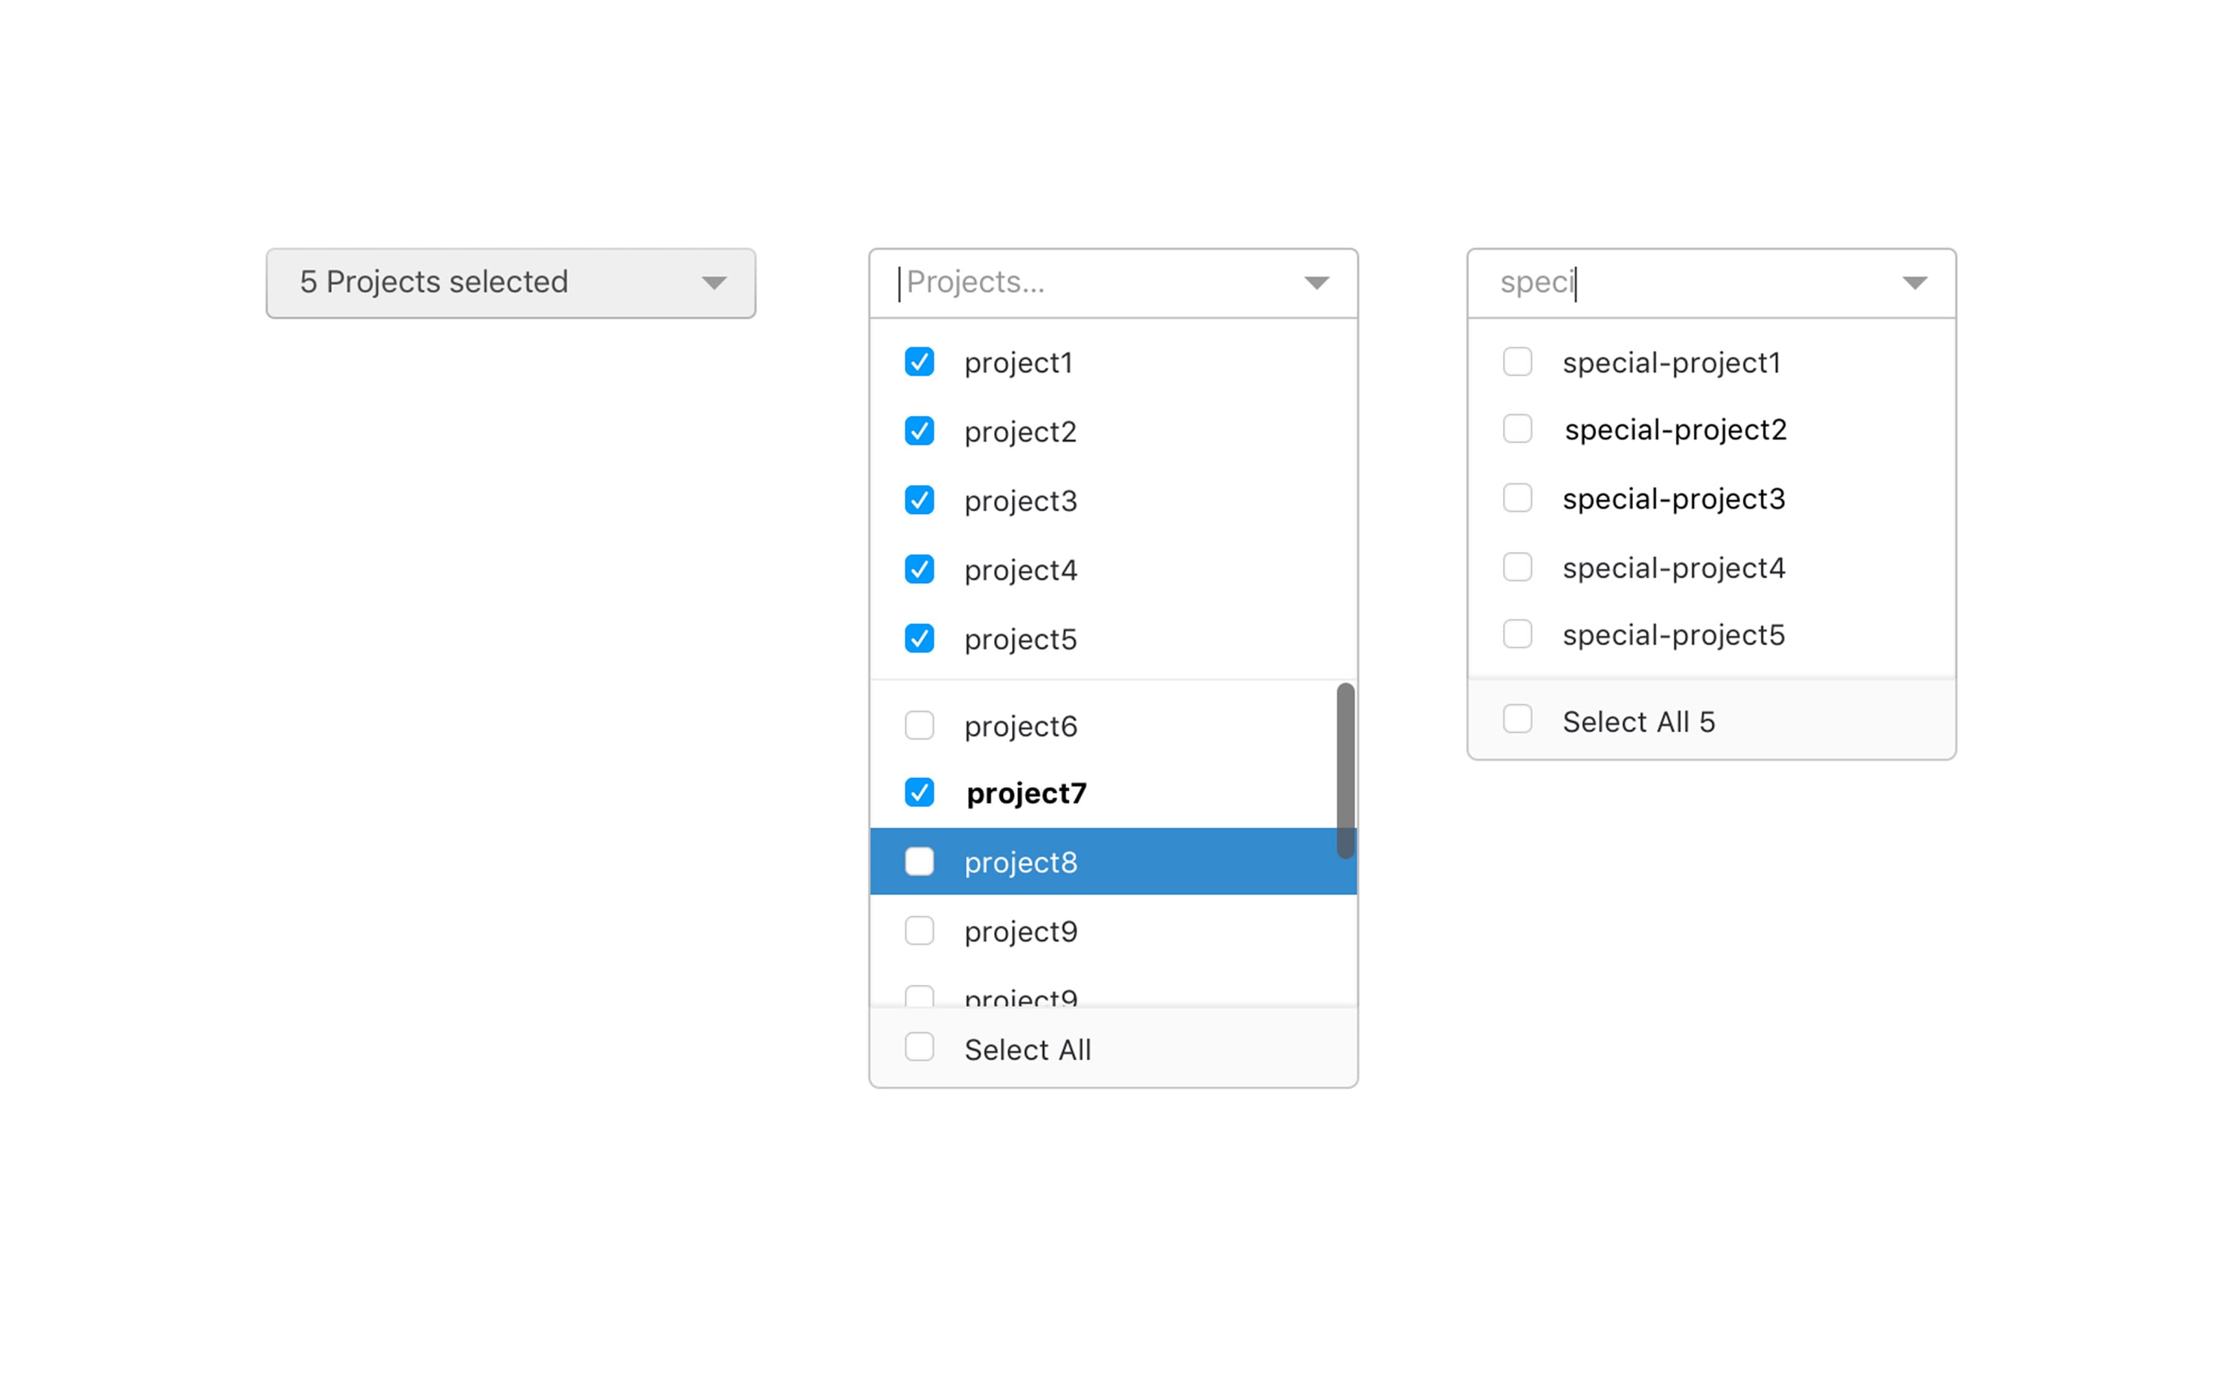Click the 'project2' label text
Screen dimensions: 2232x1379
click(x=1021, y=432)
